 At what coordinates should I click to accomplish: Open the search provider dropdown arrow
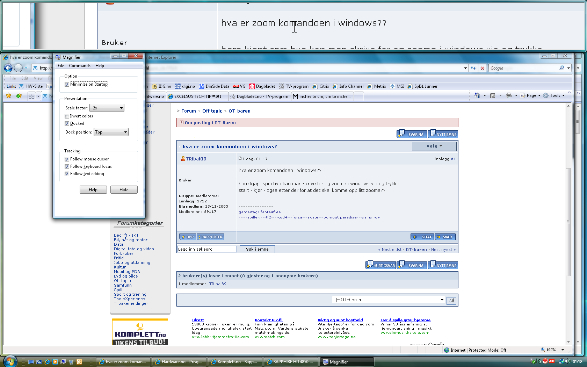[568, 68]
